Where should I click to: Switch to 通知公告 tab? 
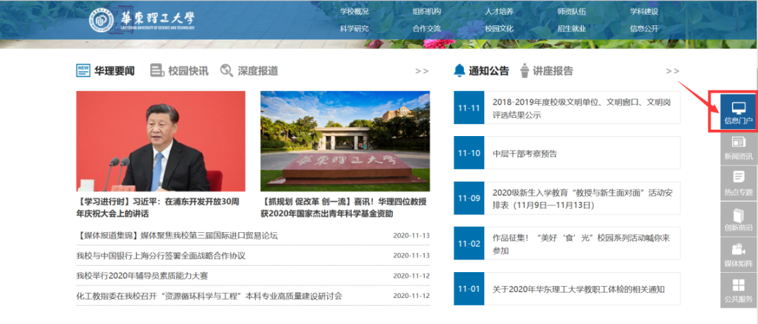click(x=488, y=71)
